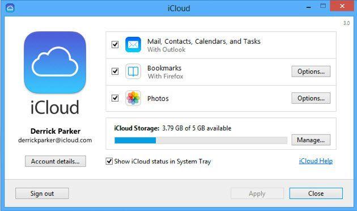Open the iCloud Help link
The height and width of the screenshot is (211, 357).
click(316, 161)
